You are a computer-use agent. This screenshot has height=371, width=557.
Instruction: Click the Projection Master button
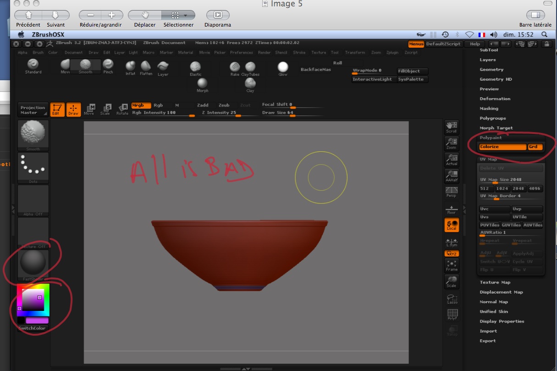click(x=33, y=110)
